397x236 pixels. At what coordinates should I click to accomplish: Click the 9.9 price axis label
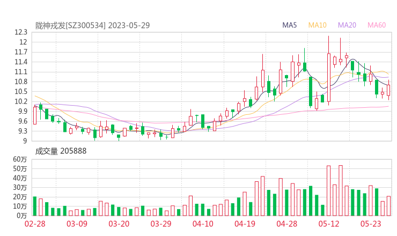tap(23, 112)
